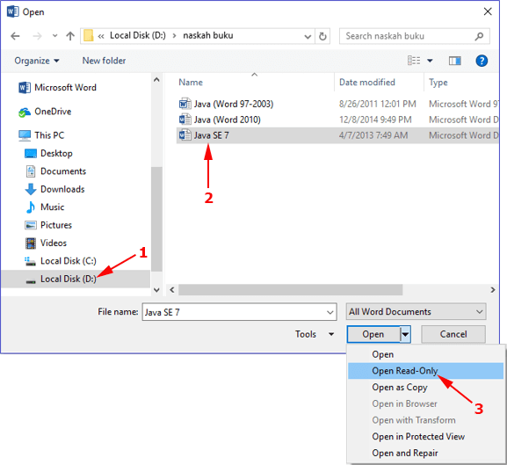Click the Downloads arrow icon
Image resolution: width=507 pixels, height=465 pixels.
point(31,189)
